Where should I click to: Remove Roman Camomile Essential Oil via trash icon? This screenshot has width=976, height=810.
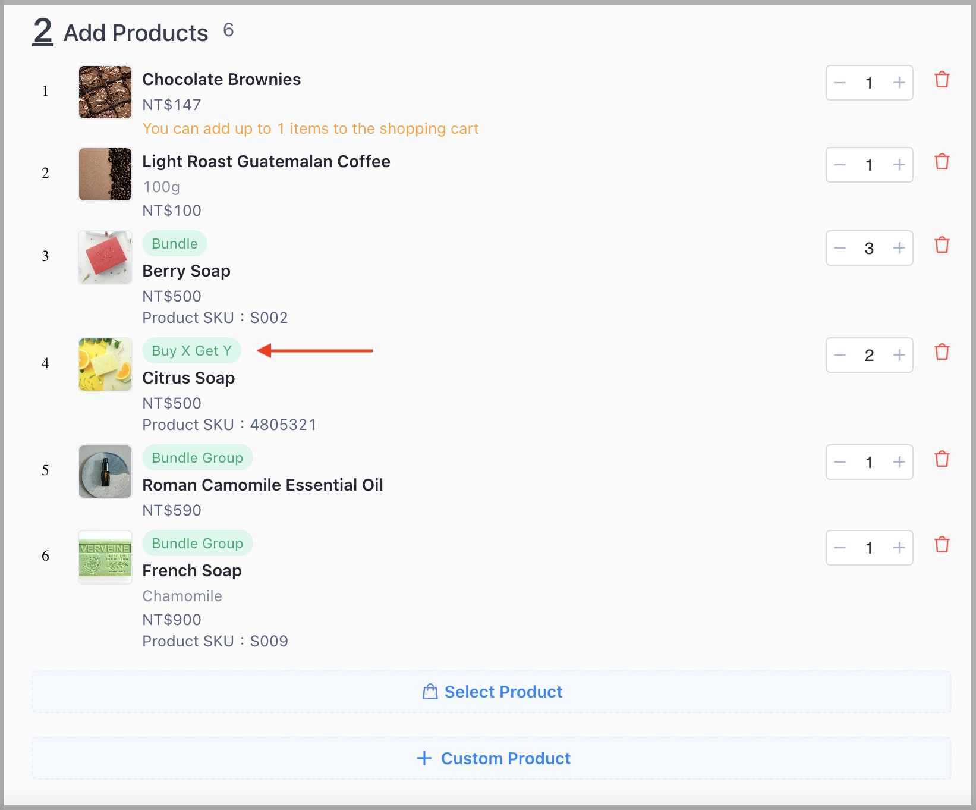[942, 459]
